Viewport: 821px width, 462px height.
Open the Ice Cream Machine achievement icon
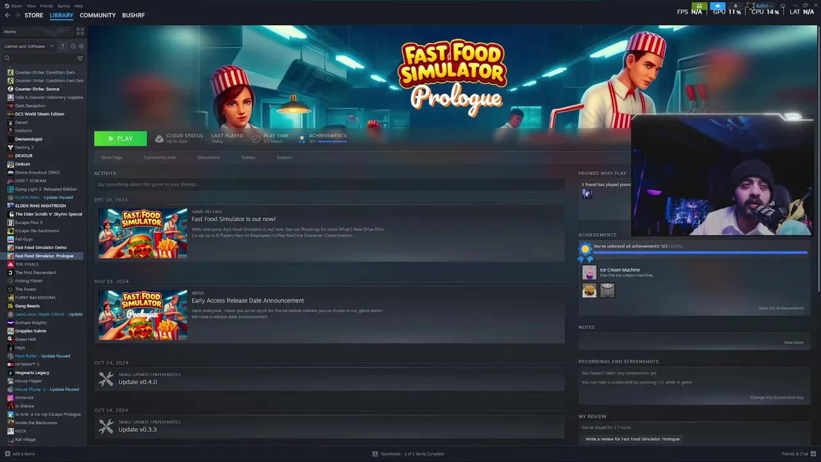point(589,273)
